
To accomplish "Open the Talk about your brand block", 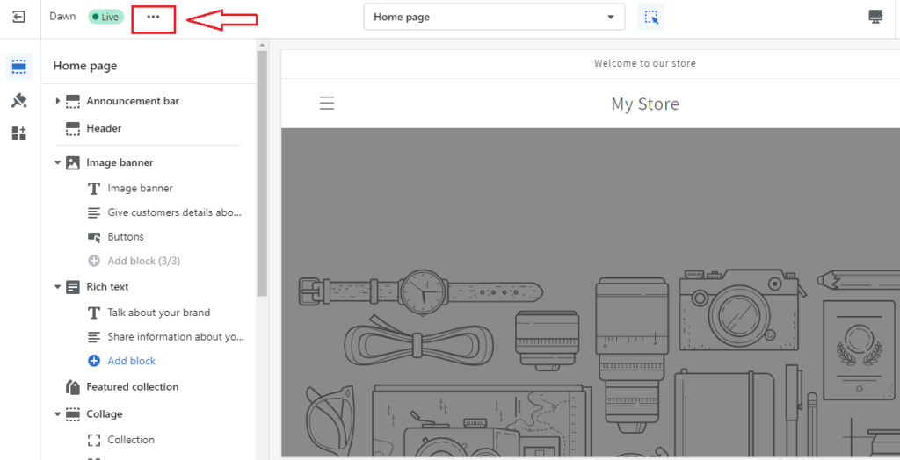I will coord(158,313).
